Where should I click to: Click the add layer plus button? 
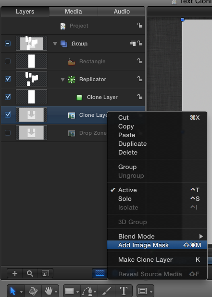(15, 273)
